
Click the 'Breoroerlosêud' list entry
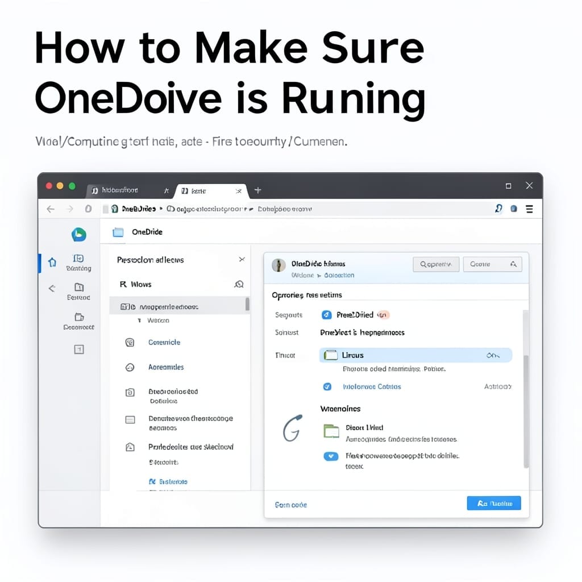pyautogui.click(x=173, y=396)
